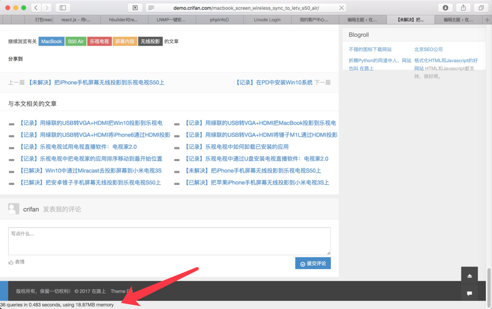Click the S50 Air tag
The image size is (492, 309).
(x=76, y=41)
